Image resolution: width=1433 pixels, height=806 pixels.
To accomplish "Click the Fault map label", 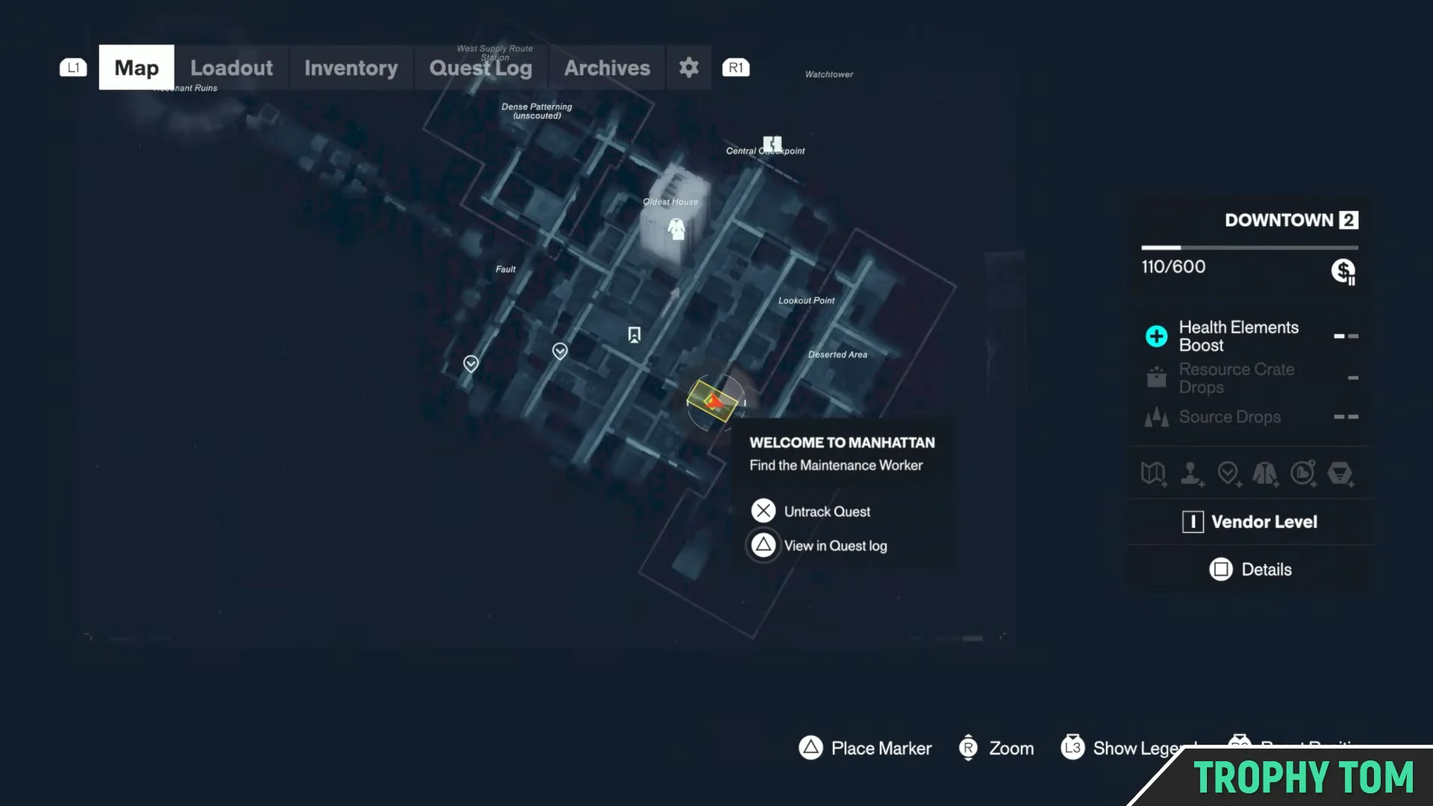I will pos(505,269).
